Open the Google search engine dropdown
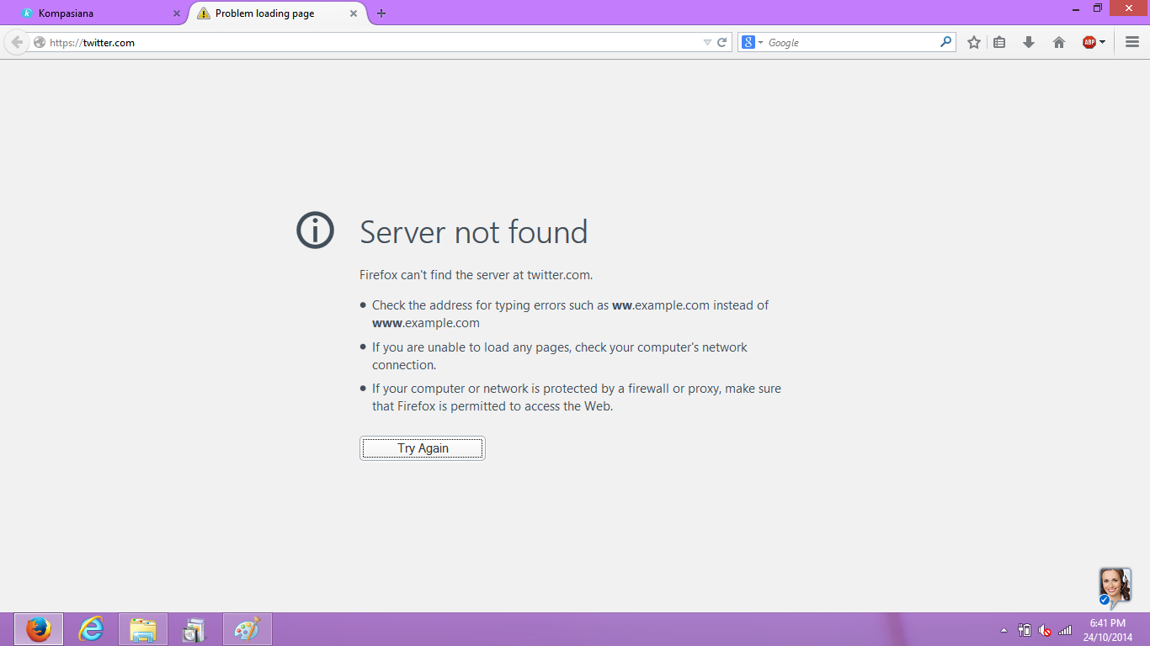This screenshot has height=646, width=1150. point(751,42)
